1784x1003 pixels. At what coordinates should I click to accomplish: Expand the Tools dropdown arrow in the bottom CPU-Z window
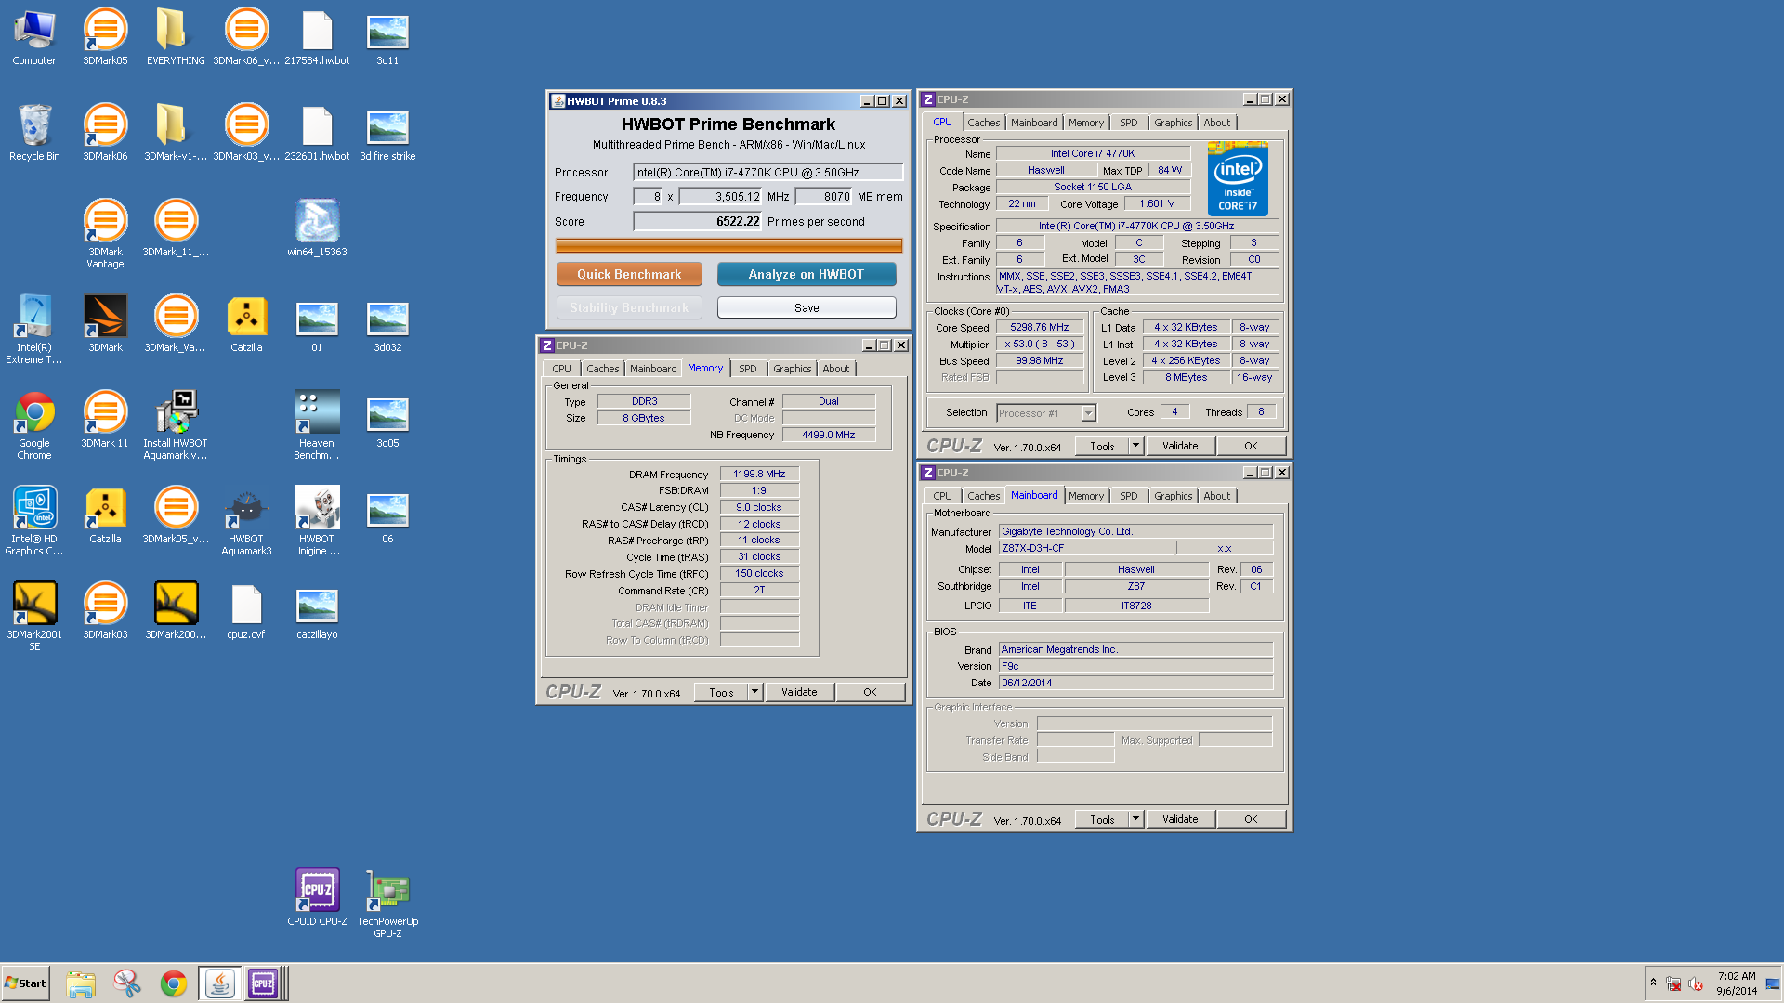click(x=1135, y=819)
